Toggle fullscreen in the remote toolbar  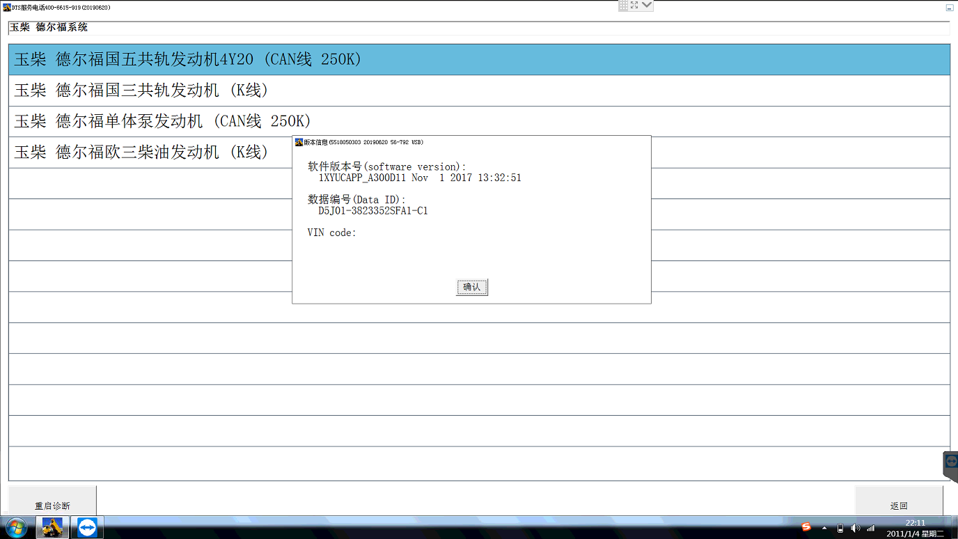click(634, 5)
